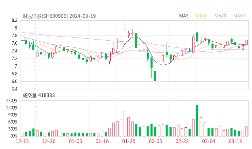Click the 150万 volume axis label

[12, 101]
